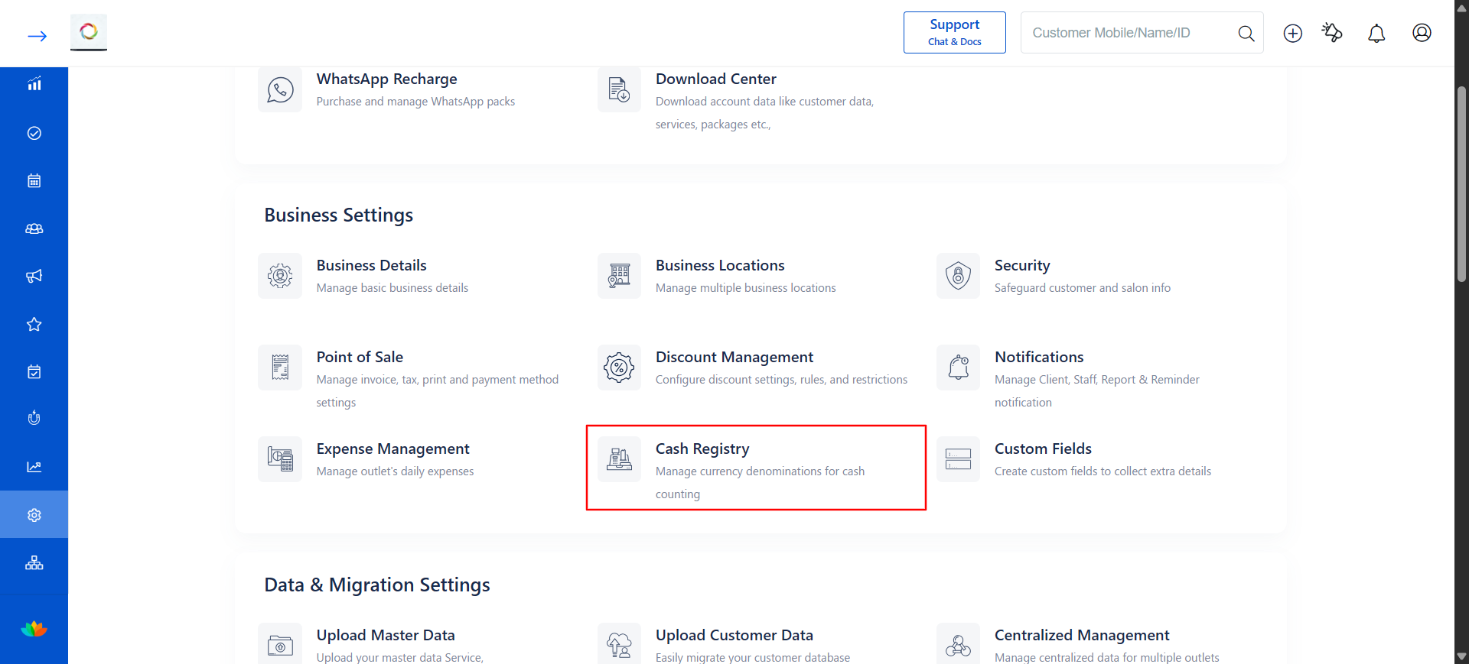
Task: Click the scrollbar down arrow
Action: pos(1461,656)
